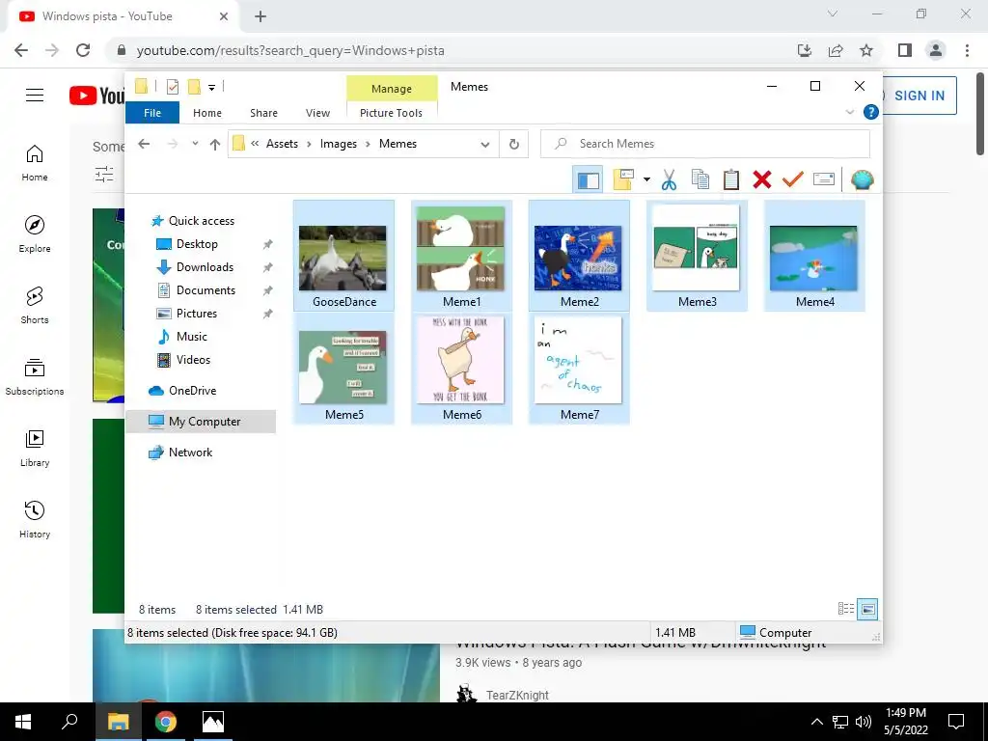Switch to large thumbnails view icon
Image resolution: width=988 pixels, height=741 pixels.
(867, 609)
